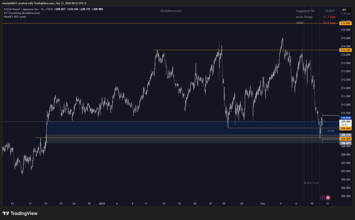Click the 207.000 price axis label
The image size is (355, 220).
[x=346, y=171]
